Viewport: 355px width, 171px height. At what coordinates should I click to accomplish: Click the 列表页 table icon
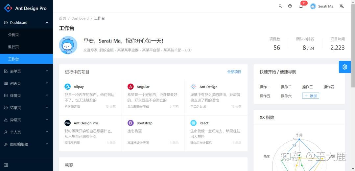pyautogui.click(x=6, y=83)
